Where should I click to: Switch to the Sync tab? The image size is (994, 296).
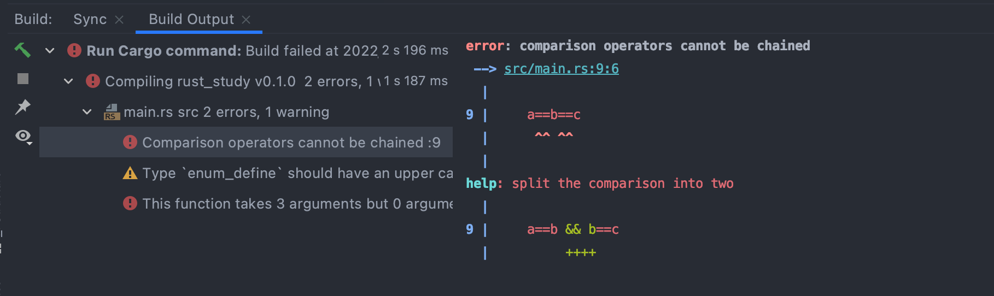(x=90, y=19)
